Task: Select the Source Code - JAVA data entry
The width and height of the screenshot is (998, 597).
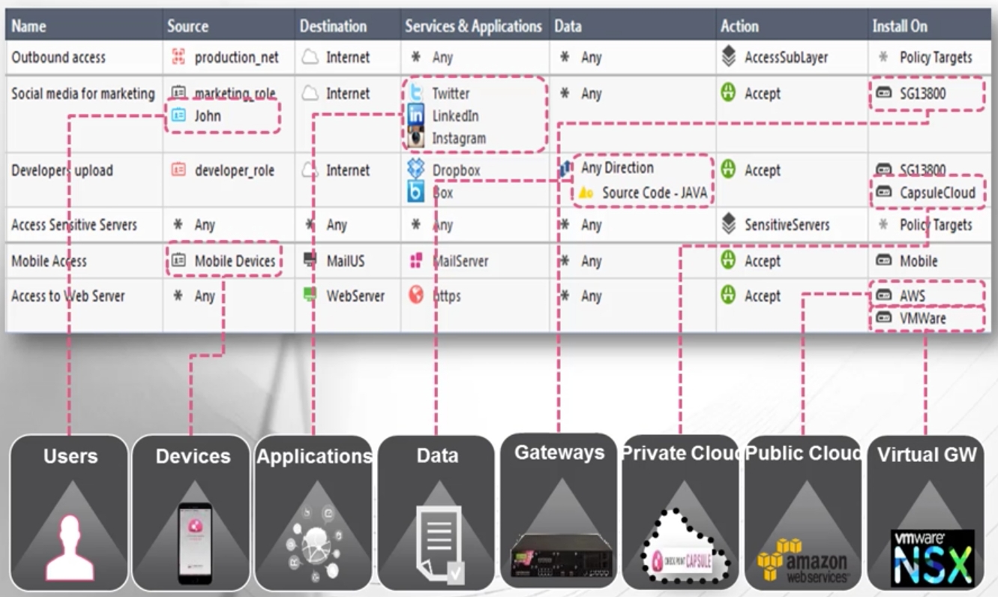Action: pos(654,193)
